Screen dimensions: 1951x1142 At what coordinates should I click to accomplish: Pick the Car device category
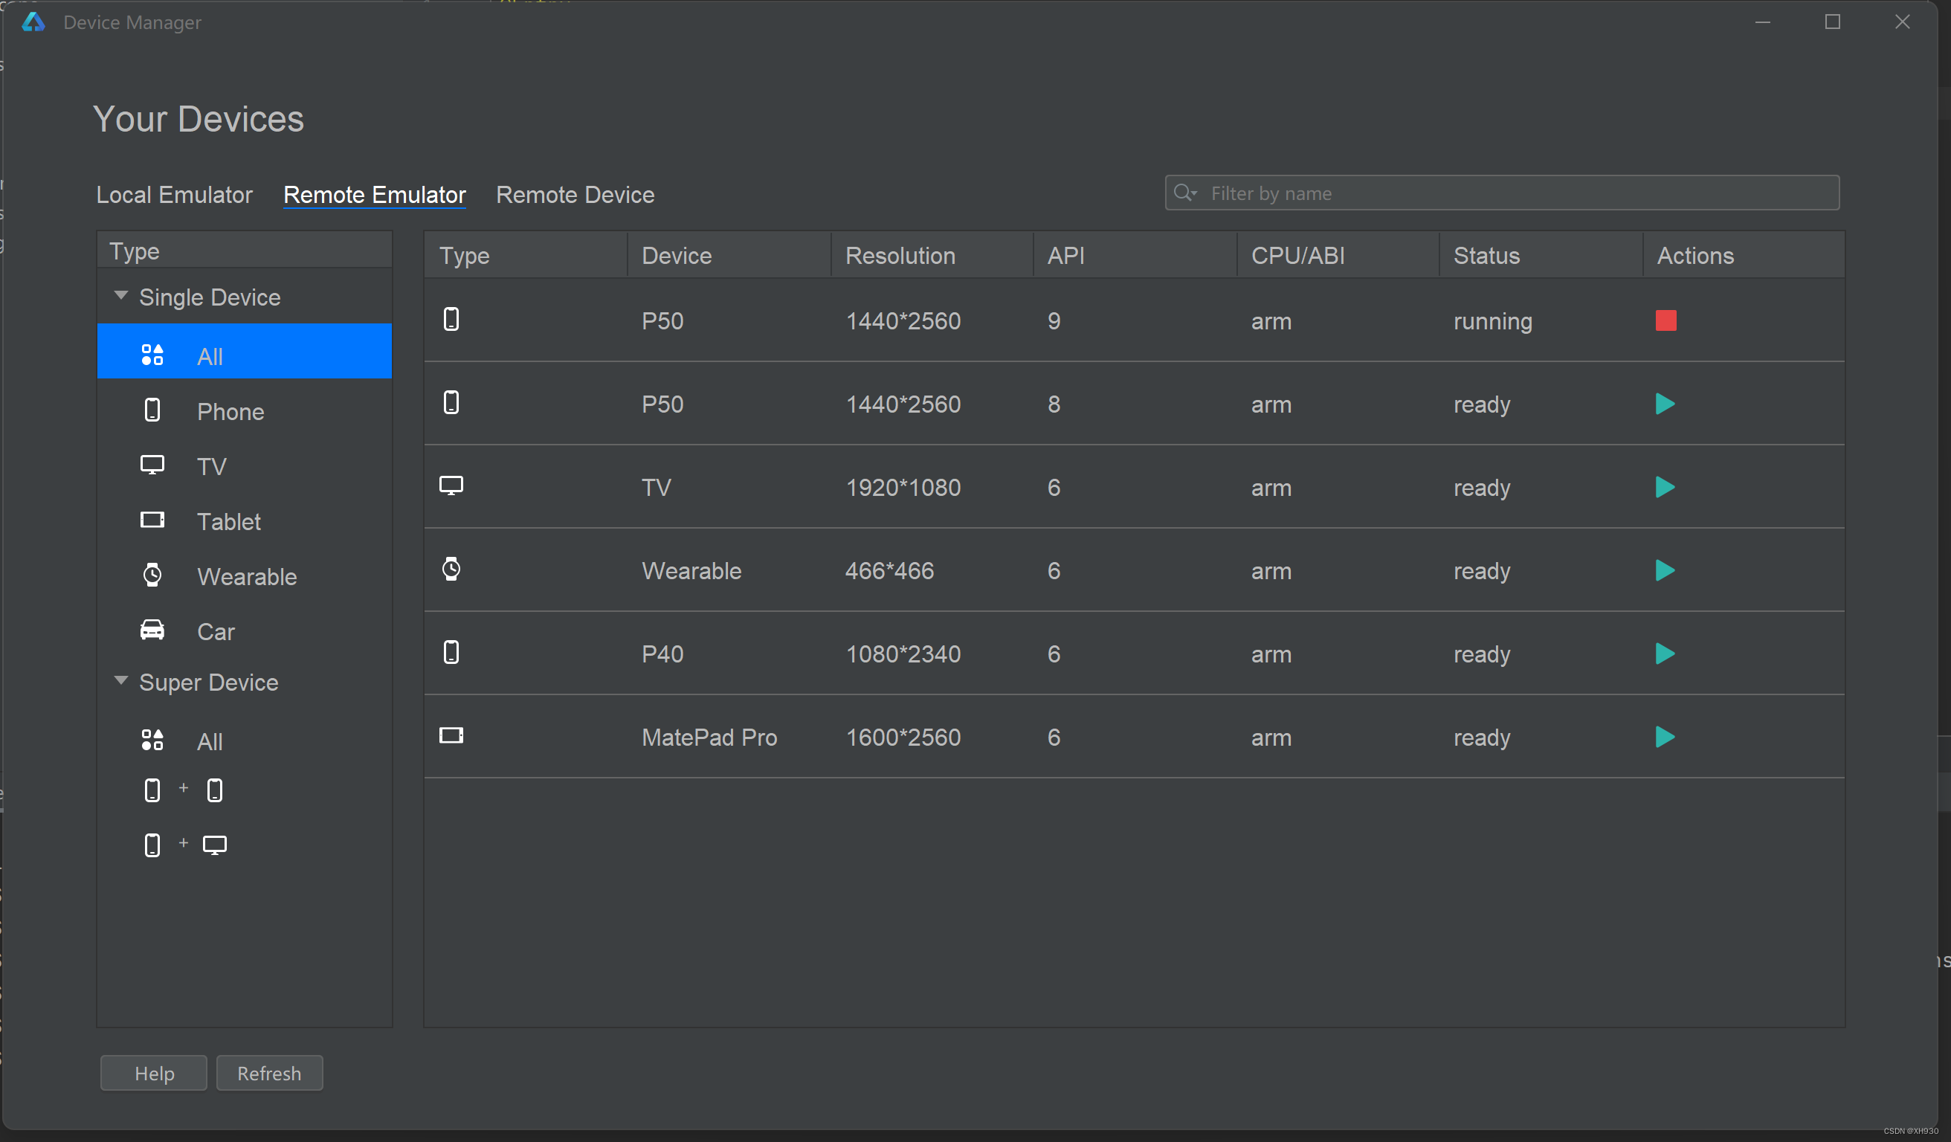pyautogui.click(x=215, y=631)
